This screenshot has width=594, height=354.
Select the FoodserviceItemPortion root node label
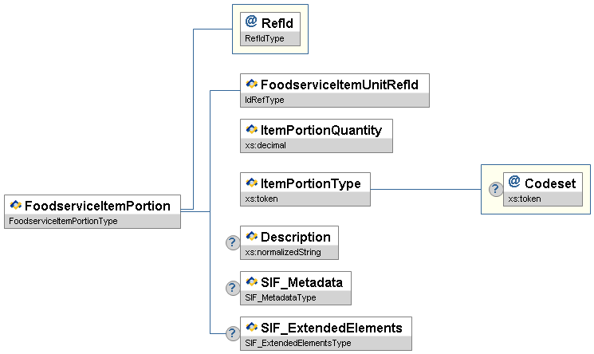click(97, 206)
